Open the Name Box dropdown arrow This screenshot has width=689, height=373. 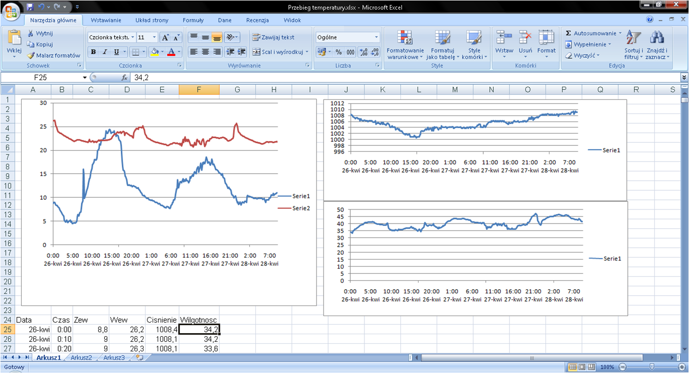pos(85,78)
